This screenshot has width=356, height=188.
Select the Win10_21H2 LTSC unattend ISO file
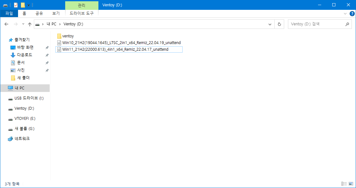[x=119, y=43]
